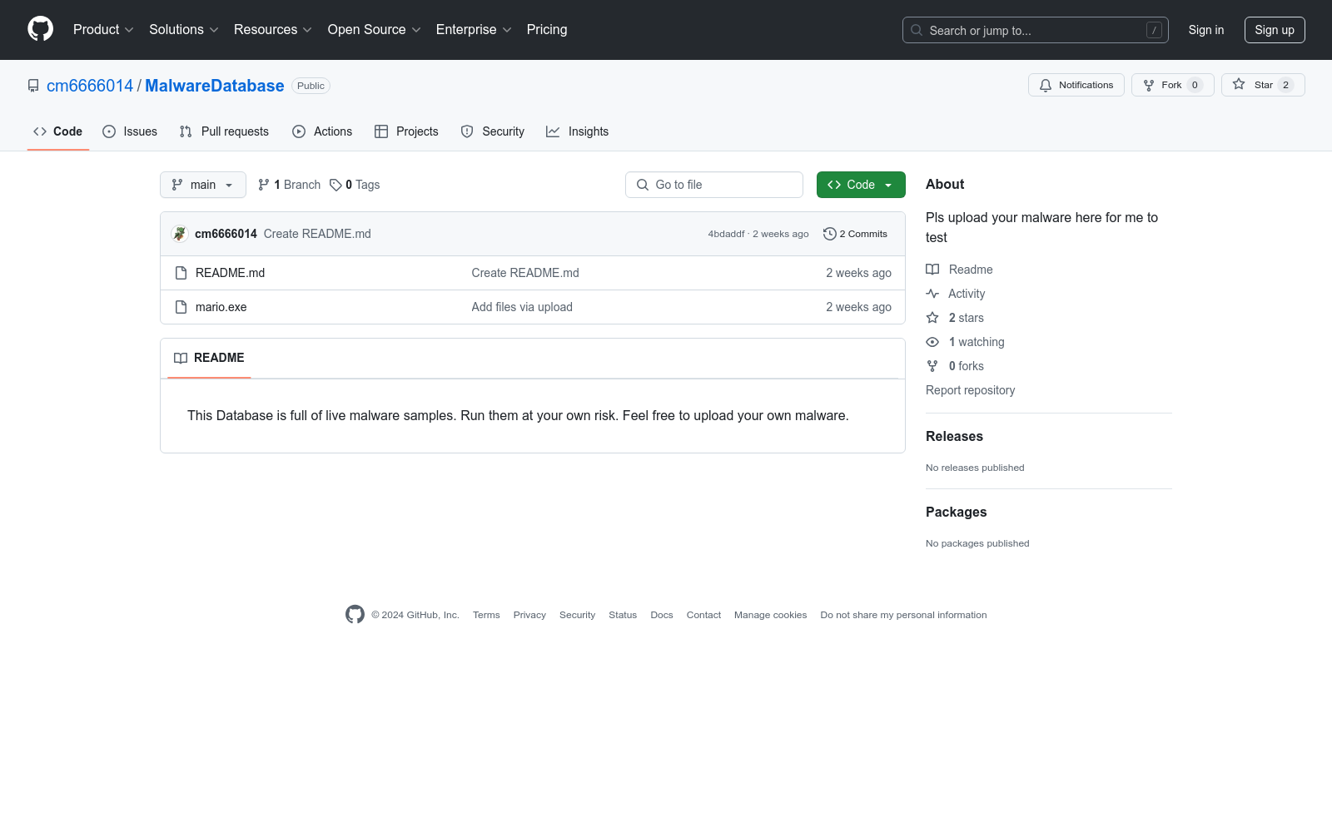
Task: Click Report repository link
Action: 971,390
